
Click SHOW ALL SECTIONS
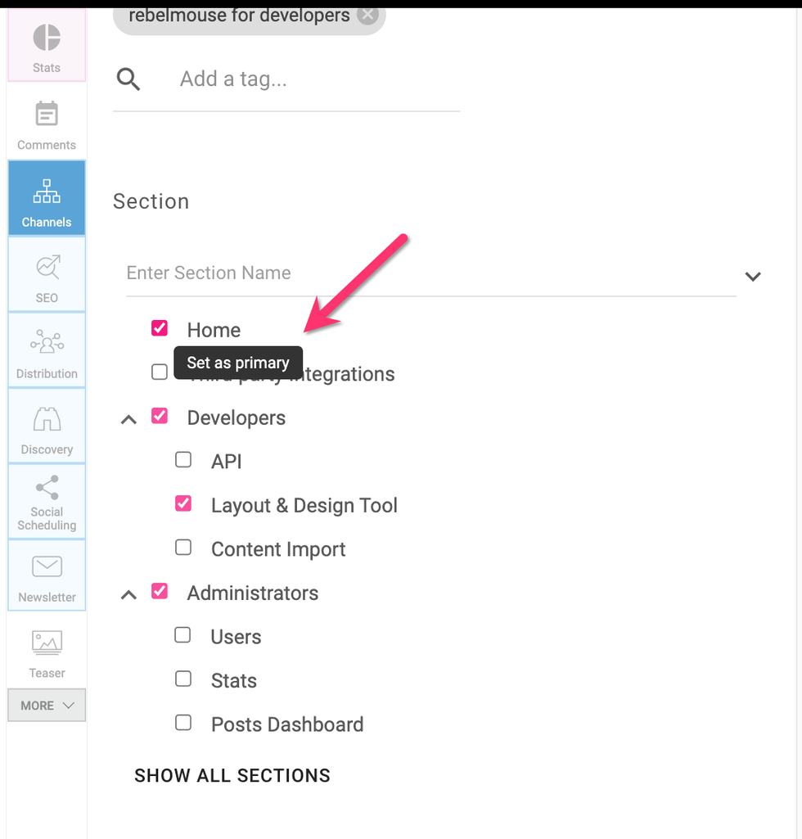point(232,776)
